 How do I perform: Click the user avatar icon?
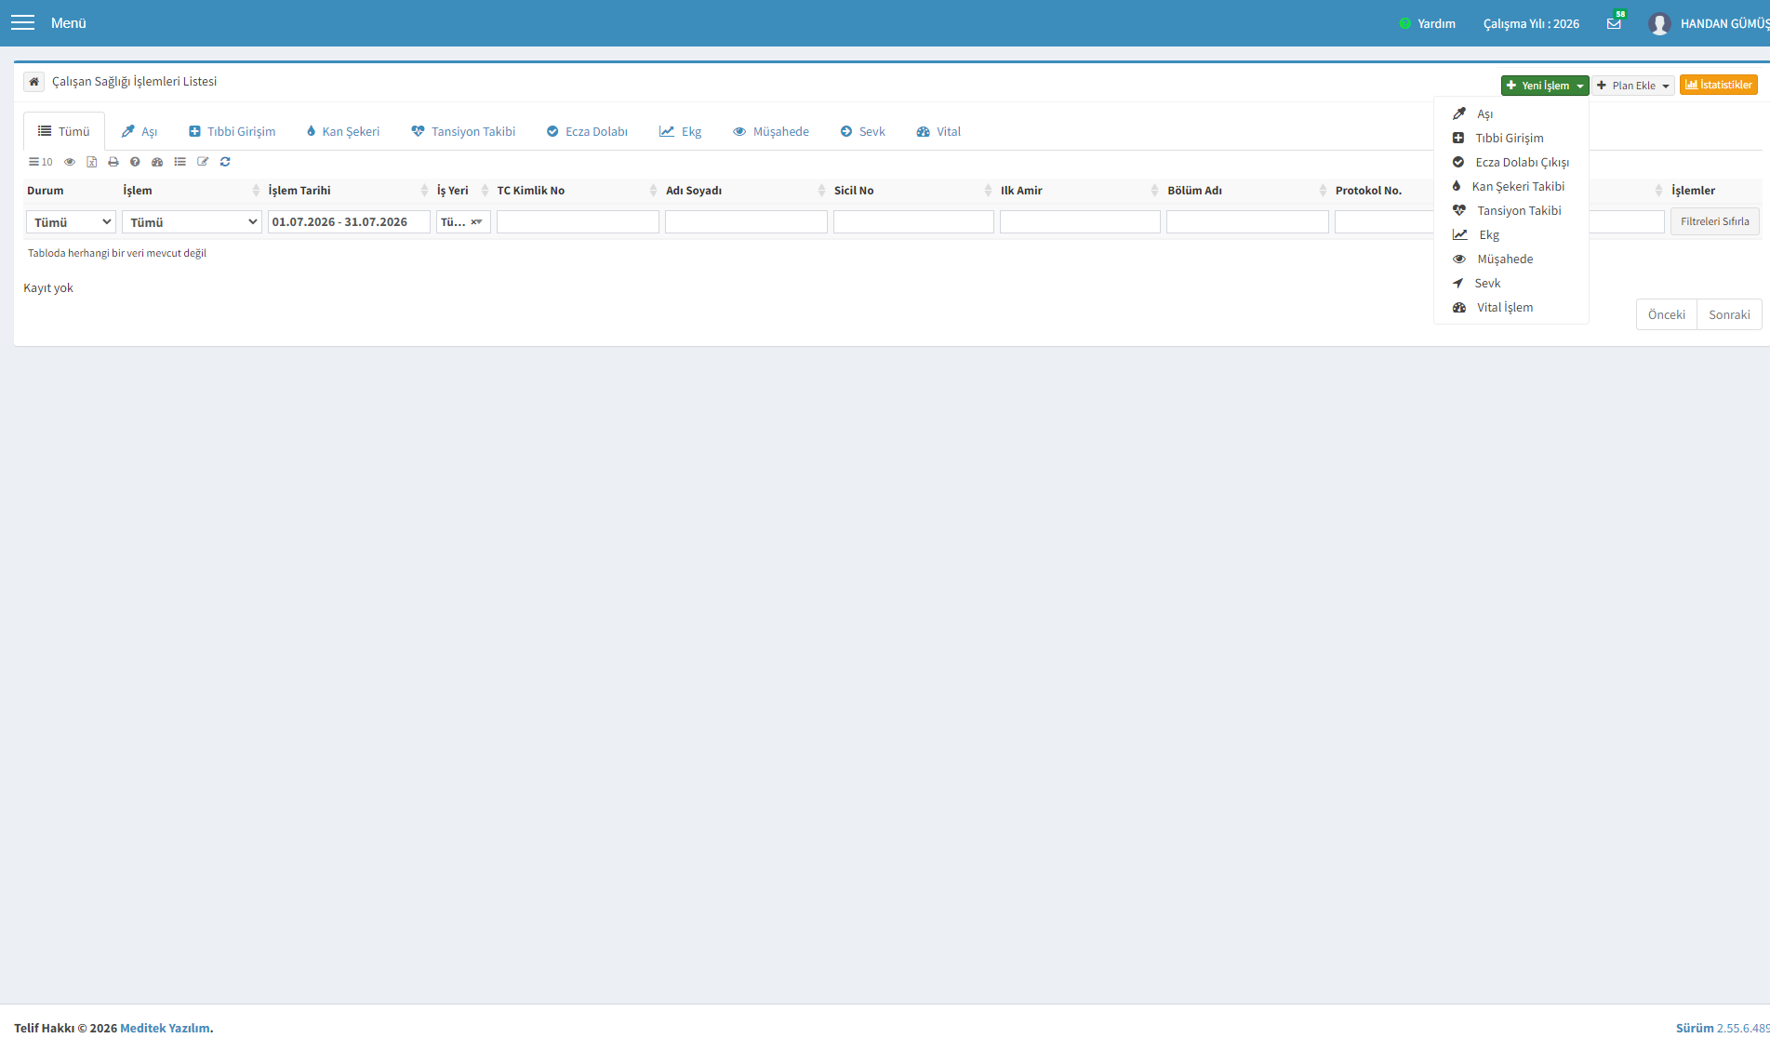(x=1659, y=23)
